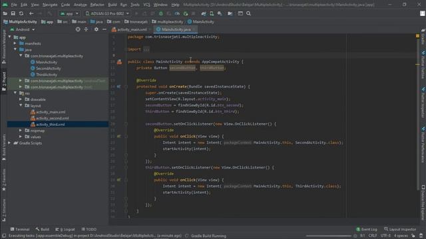The image size is (426, 239).
Task: Toggle the 2: Favorites side panel
Action: [4, 180]
